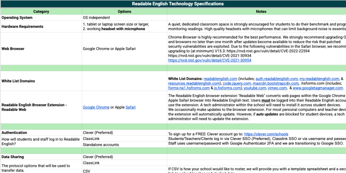346x173 pixels.
Task: Select the 'Readable English Technology Specifications' title cell
Action: (173, 4)
